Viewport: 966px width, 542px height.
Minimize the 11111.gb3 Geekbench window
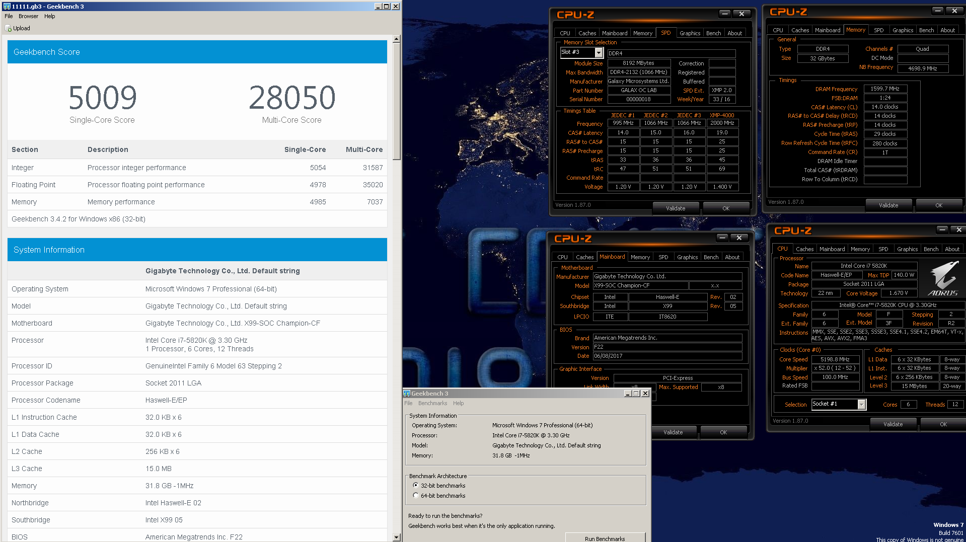pyautogui.click(x=379, y=7)
